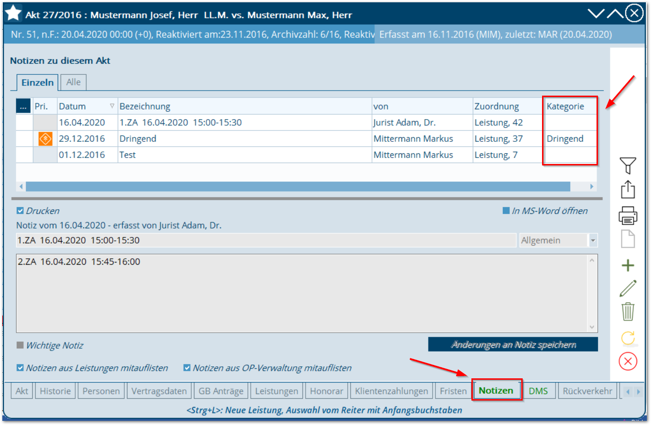Open the Fristen tab
This screenshot has height=425, width=651.
click(x=453, y=391)
